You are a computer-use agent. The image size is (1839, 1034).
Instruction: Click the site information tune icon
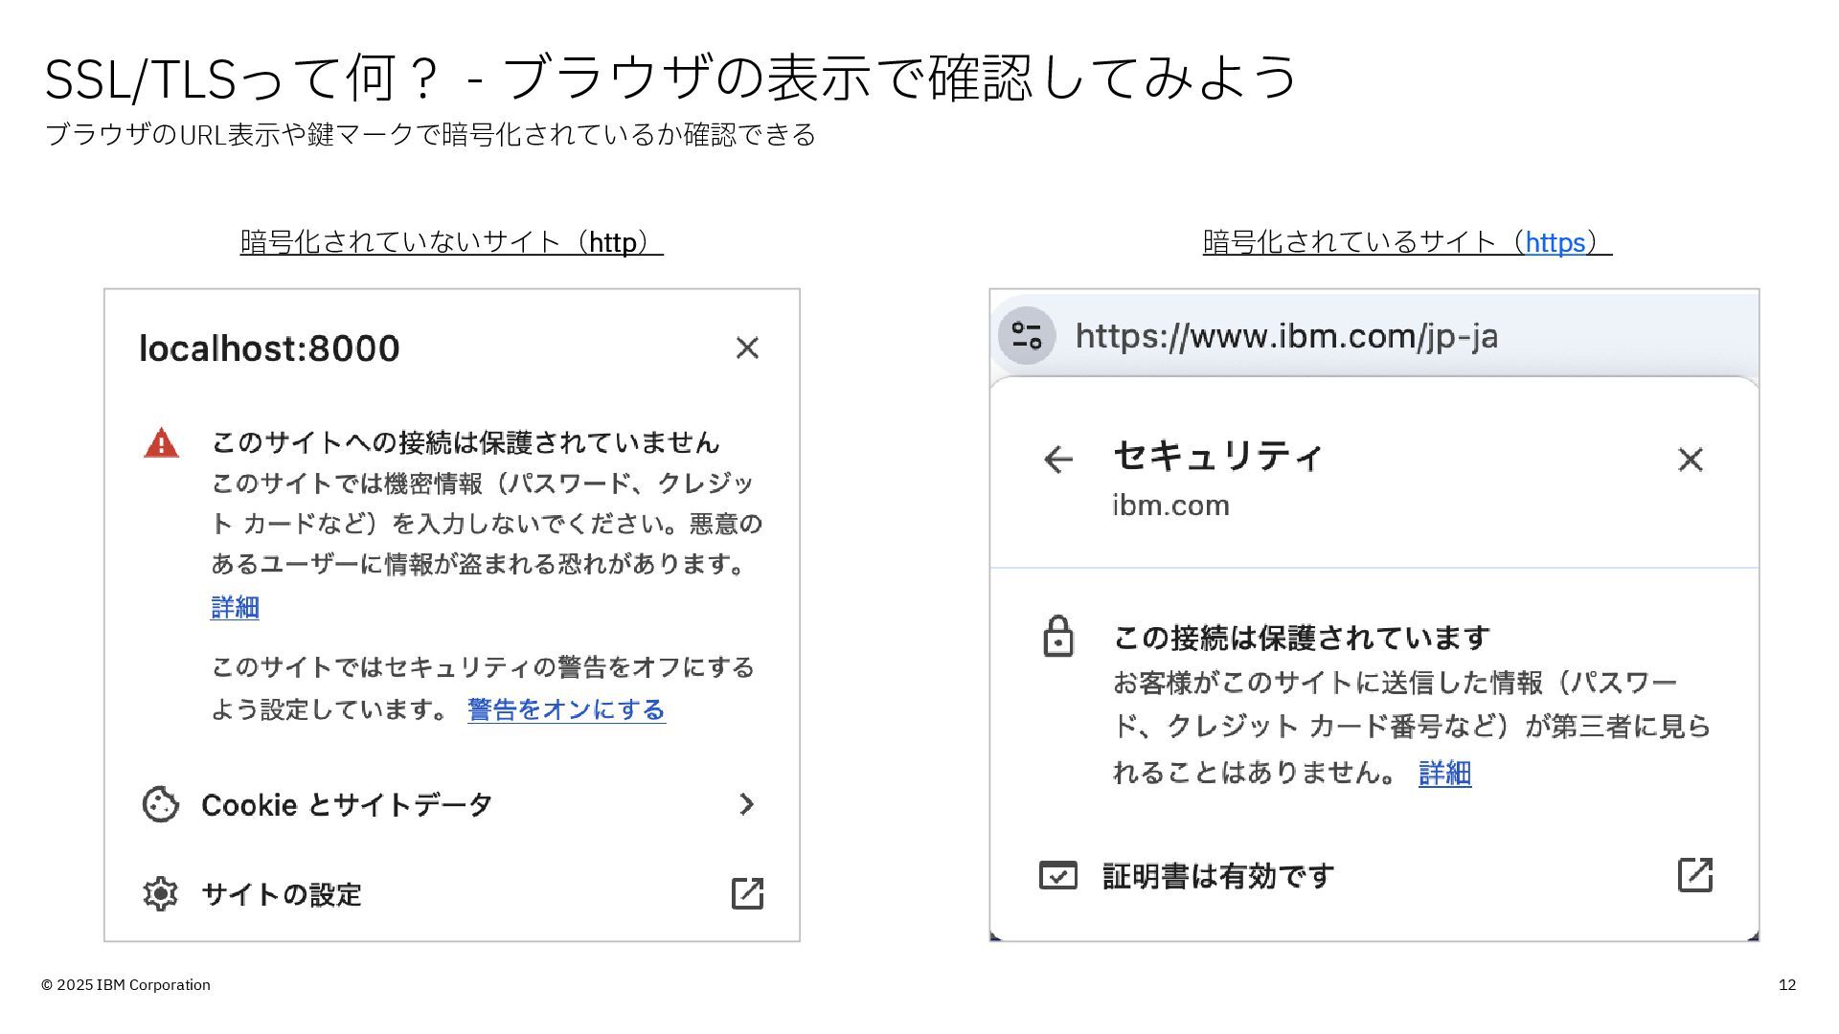tap(1026, 336)
